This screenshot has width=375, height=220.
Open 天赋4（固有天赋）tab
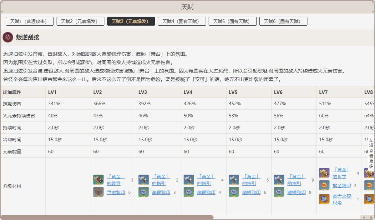pos(182,21)
